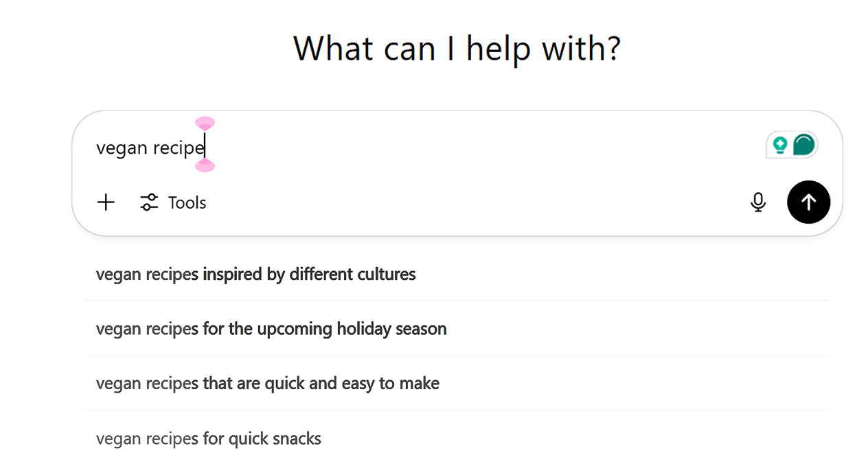Image resolution: width=857 pixels, height=455 pixels.
Task: Click the voice input icon beside send
Action: point(758,202)
